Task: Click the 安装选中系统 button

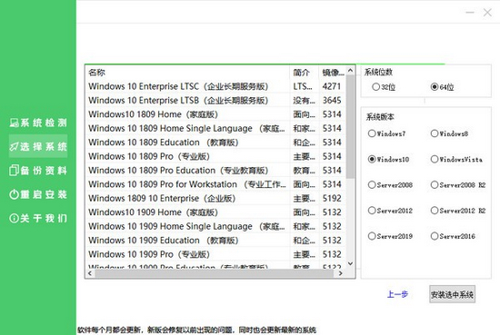Action: tap(452, 294)
